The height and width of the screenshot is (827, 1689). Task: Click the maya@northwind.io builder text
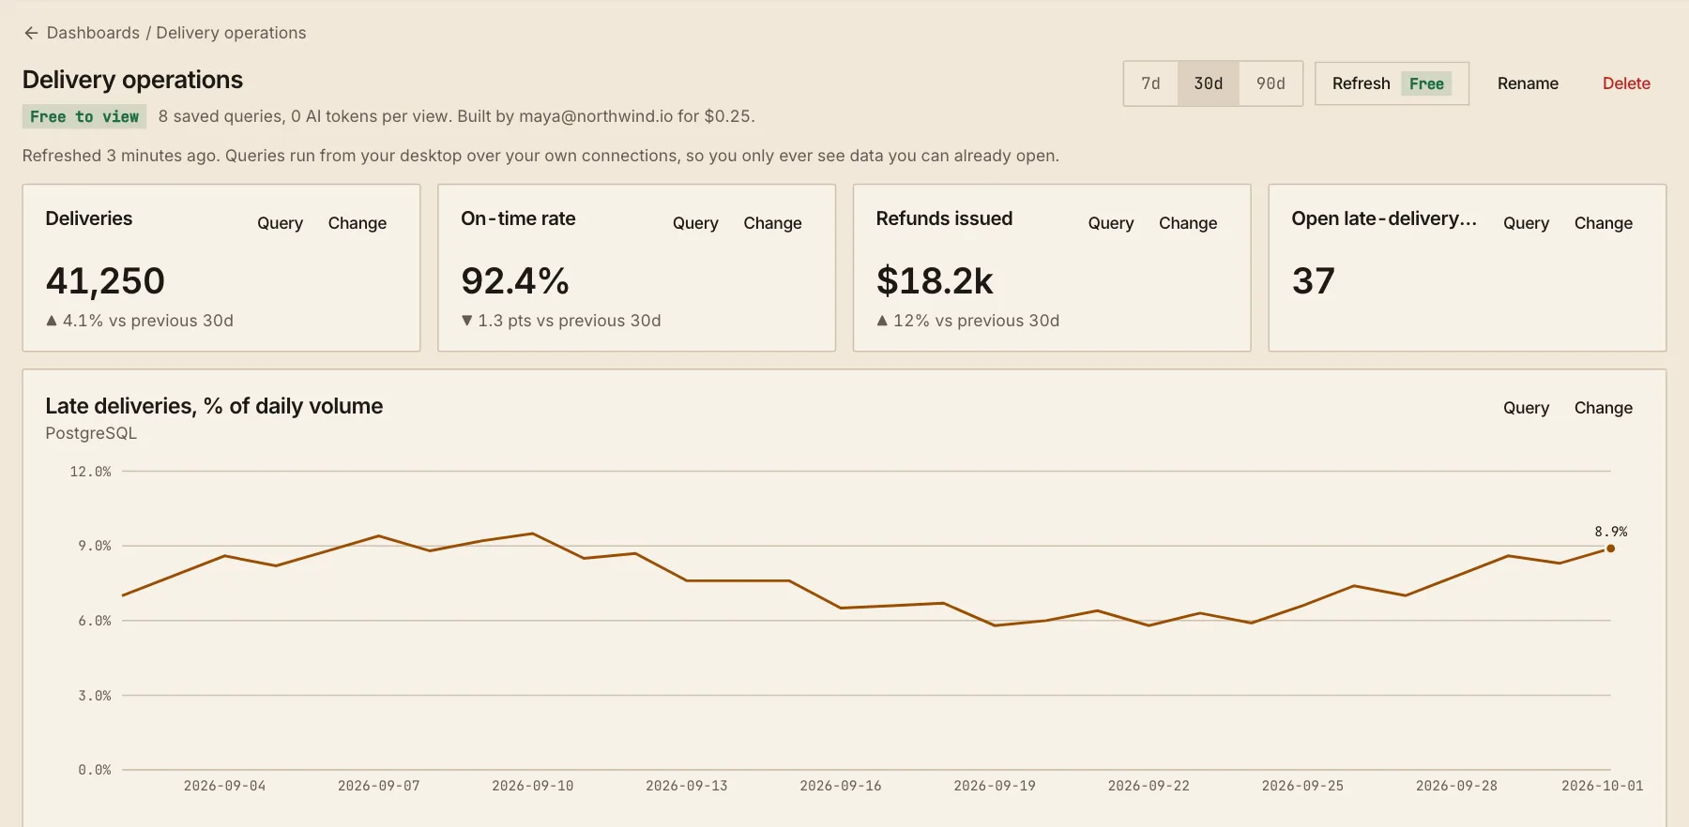point(596,116)
